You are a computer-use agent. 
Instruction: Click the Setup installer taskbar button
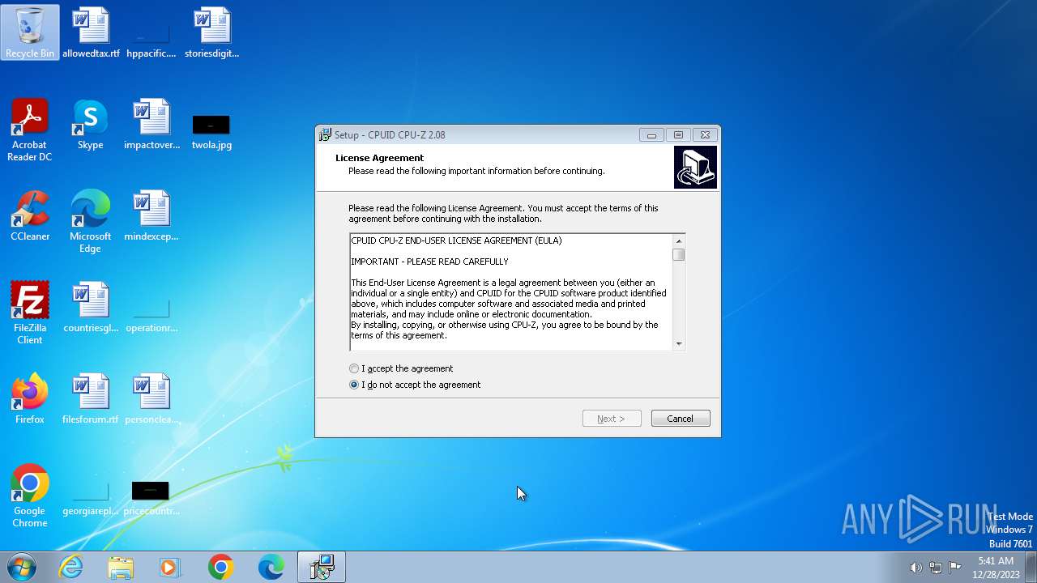click(322, 568)
